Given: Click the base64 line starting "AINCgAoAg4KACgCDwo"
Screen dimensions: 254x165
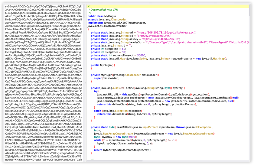Looking at the screenshot, I should pyautogui.click(x=43, y=46).
